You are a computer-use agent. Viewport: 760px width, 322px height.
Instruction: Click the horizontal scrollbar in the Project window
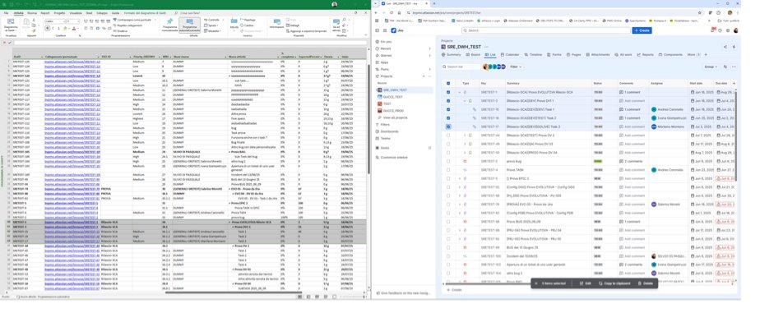coord(234,292)
